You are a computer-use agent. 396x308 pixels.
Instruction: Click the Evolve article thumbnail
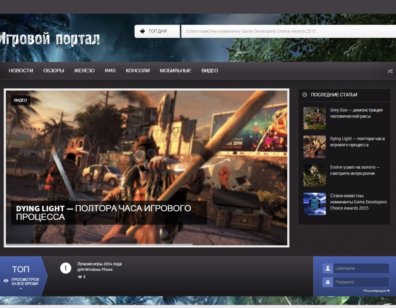(315, 175)
